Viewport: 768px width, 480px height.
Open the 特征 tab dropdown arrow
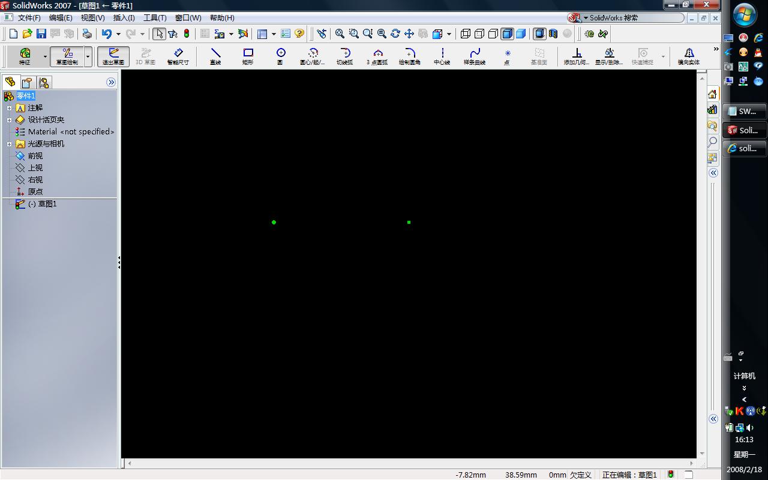pyautogui.click(x=45, y=56)
